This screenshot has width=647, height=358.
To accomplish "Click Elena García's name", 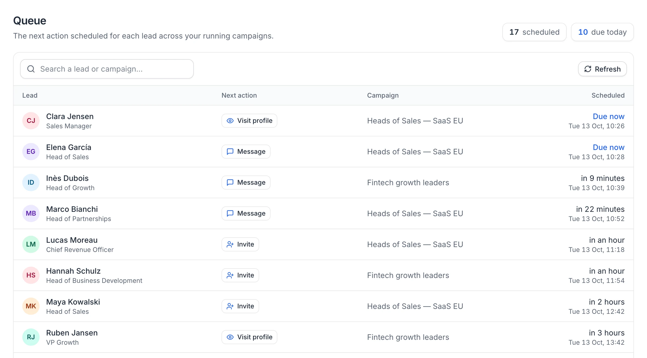I will (69, 147).
